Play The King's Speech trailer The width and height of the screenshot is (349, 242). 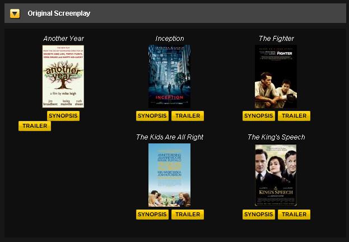point(294,215)
